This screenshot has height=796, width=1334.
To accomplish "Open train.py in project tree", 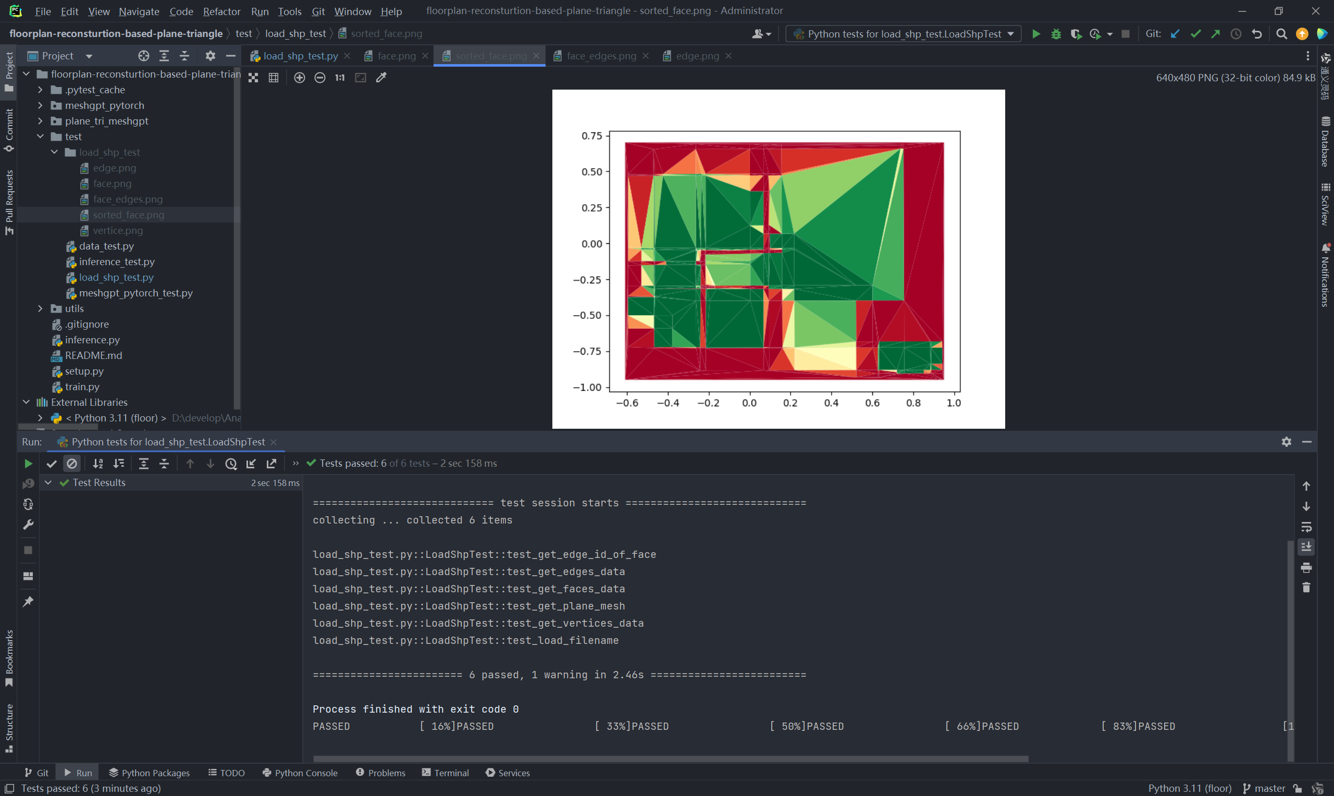I will [82, 387].
